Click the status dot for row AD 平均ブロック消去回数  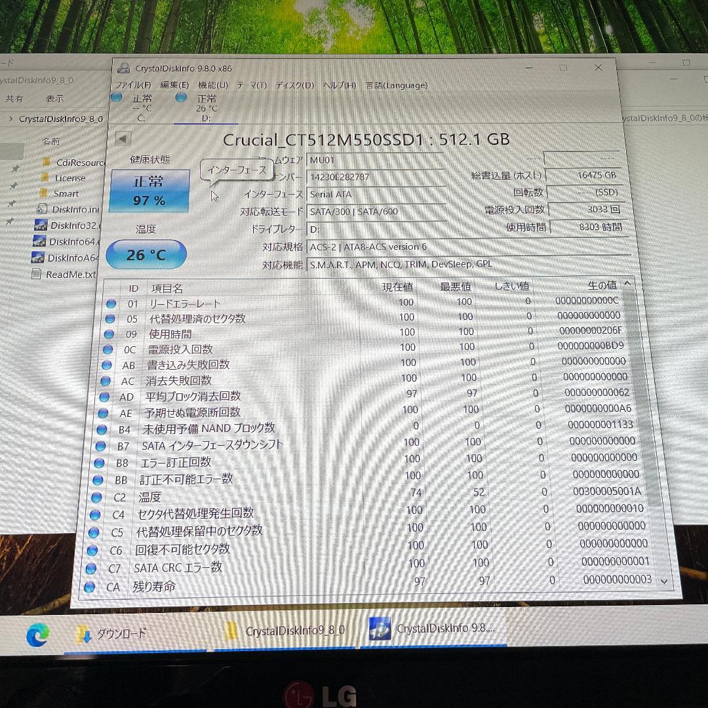tap(104, 397)
